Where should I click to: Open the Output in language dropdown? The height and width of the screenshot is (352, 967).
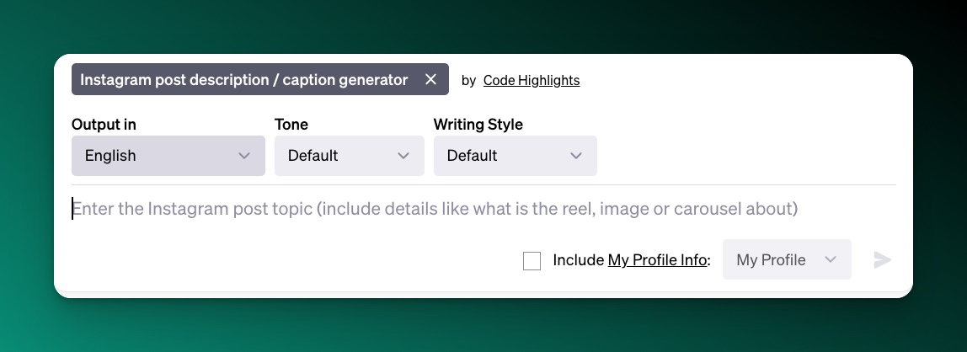click(168, 156)
